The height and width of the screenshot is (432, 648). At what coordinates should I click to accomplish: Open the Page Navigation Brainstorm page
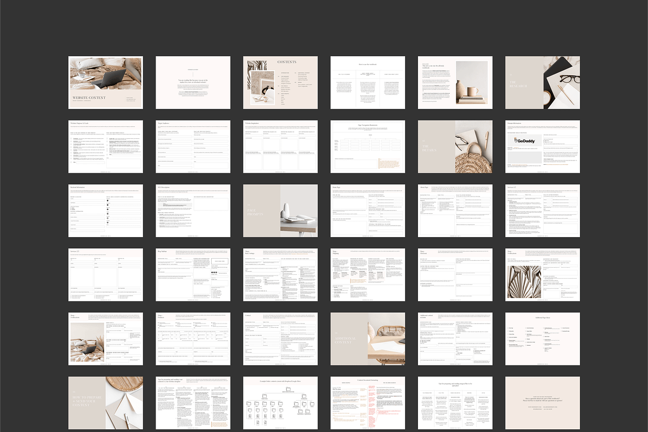368,146
